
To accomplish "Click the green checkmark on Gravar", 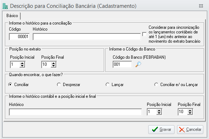I will pos(155,129).
